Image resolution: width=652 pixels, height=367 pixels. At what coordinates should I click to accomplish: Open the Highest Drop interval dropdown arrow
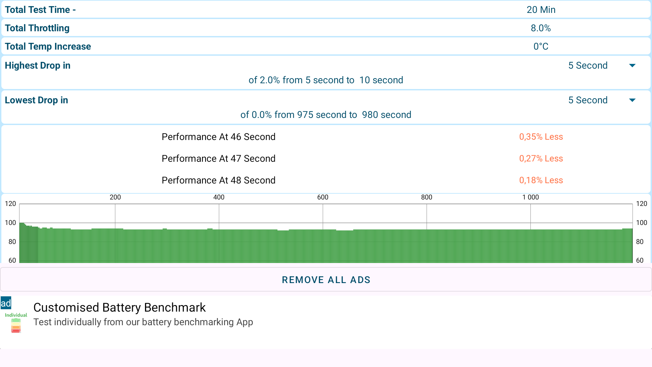click(632, 66)
